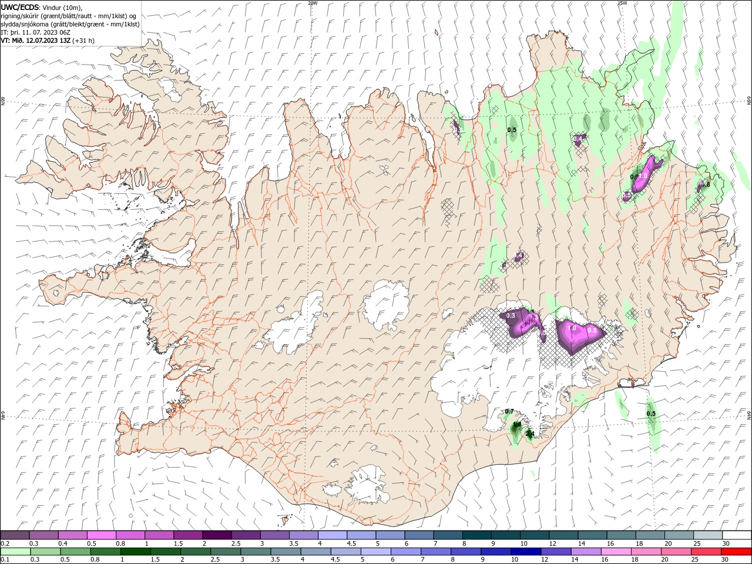Click the 0.5 value offshore of the southeast coast
This screenshot has width=752, height=564.
[651, 414]
